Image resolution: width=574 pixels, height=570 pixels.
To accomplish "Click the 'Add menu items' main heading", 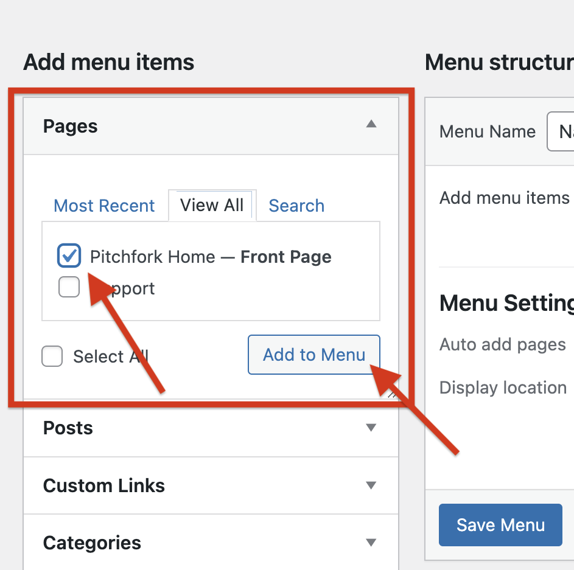I will (109, 62).
